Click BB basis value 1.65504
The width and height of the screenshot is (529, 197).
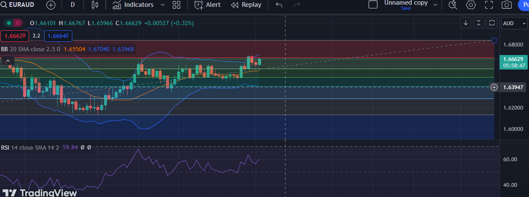tap(74, 49)
